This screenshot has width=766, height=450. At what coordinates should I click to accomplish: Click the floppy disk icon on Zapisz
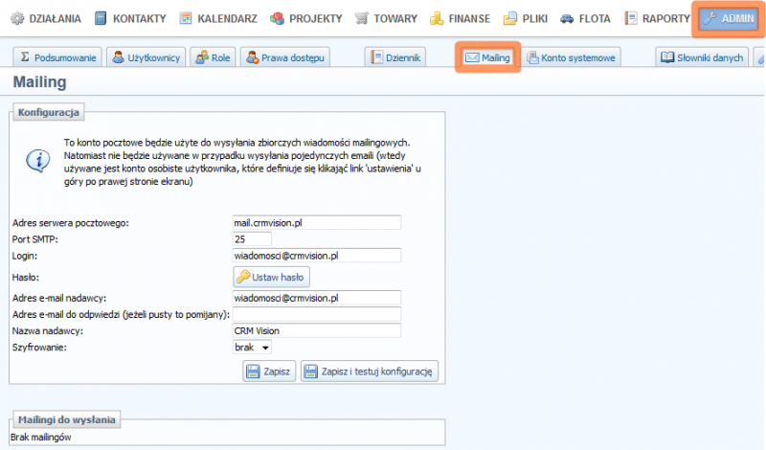(x=253, y=371)
